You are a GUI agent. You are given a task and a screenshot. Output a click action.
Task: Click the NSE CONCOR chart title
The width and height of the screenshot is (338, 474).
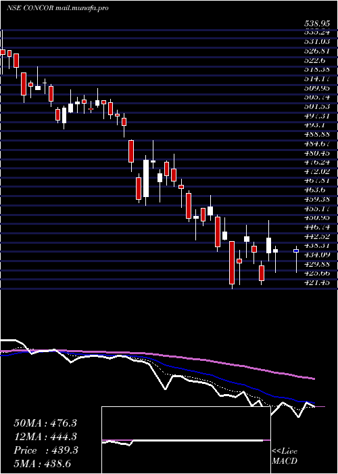pos(57,8)
